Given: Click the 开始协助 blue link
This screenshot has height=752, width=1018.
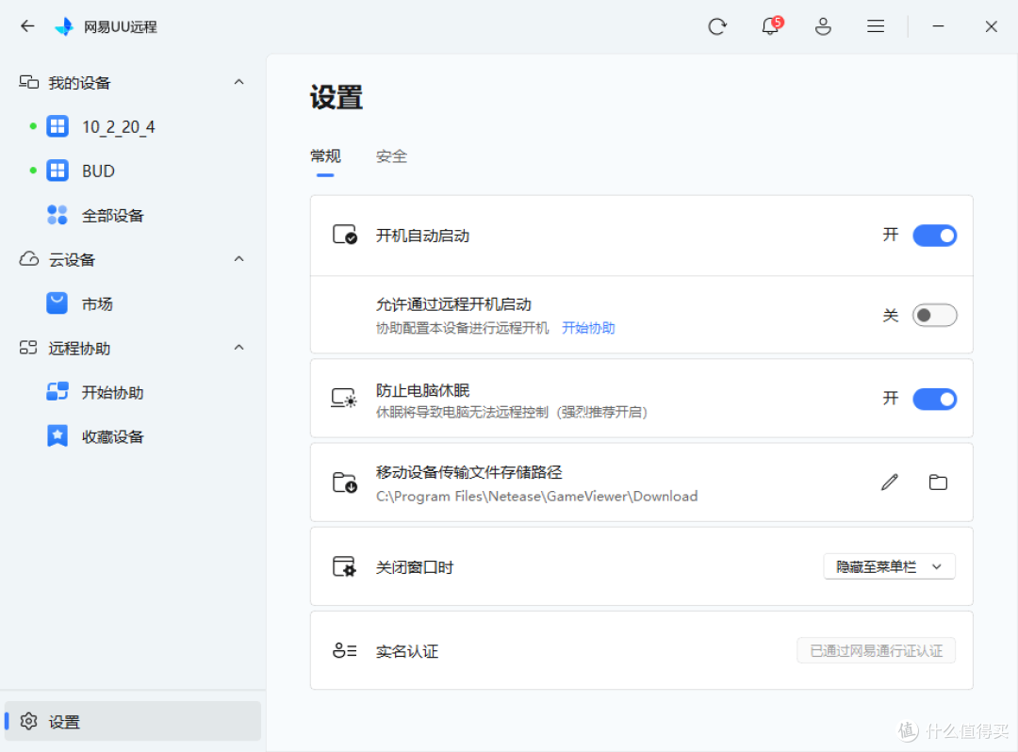Looking at the screenshot, I should click(x=588, y=328).
